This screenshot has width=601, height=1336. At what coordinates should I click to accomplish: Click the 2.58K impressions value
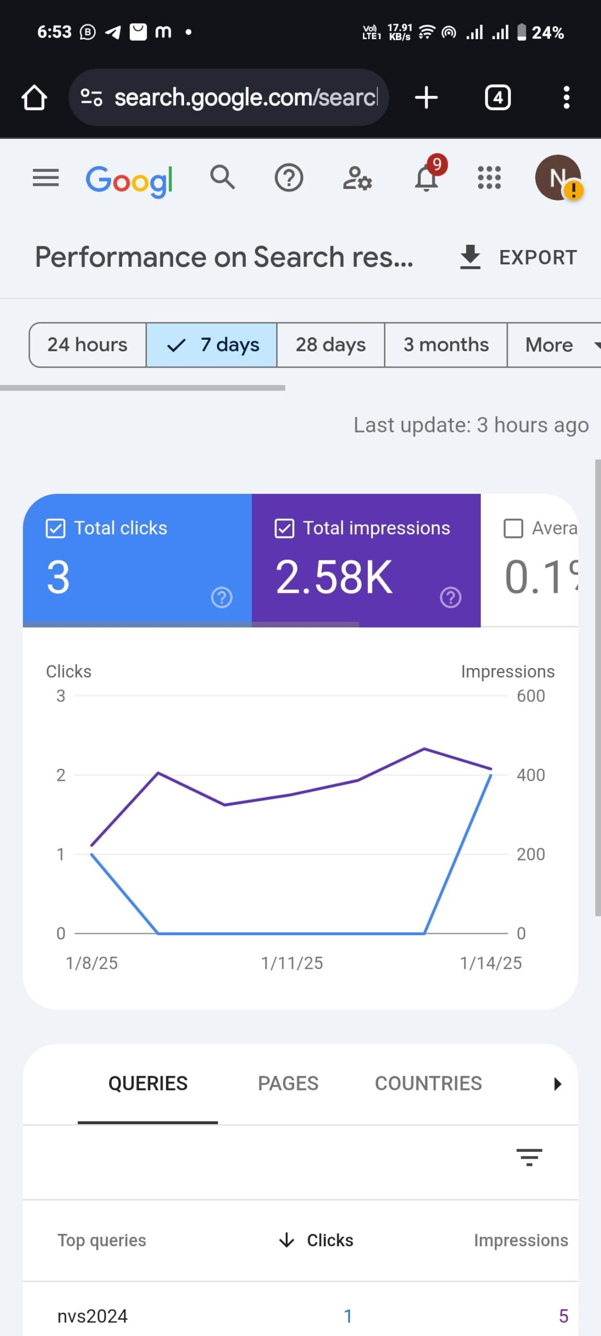click(x=334, y=577)
